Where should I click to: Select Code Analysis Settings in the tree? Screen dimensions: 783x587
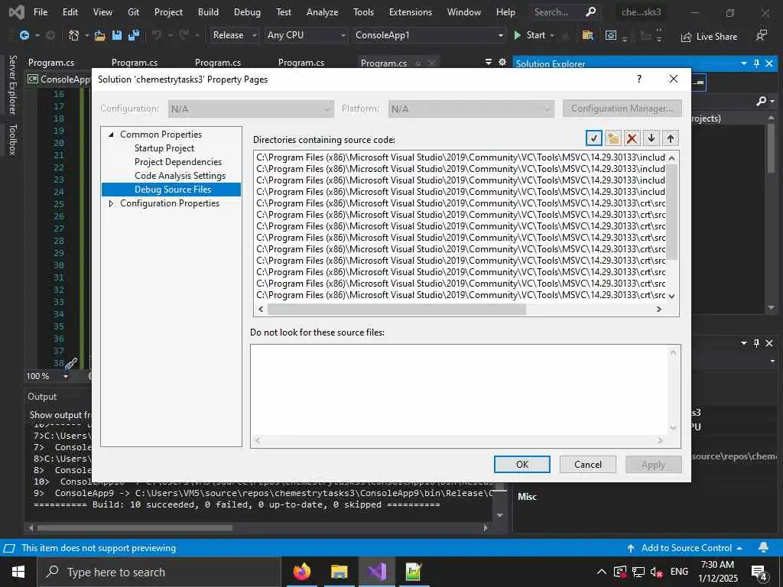tap(180, 176)
